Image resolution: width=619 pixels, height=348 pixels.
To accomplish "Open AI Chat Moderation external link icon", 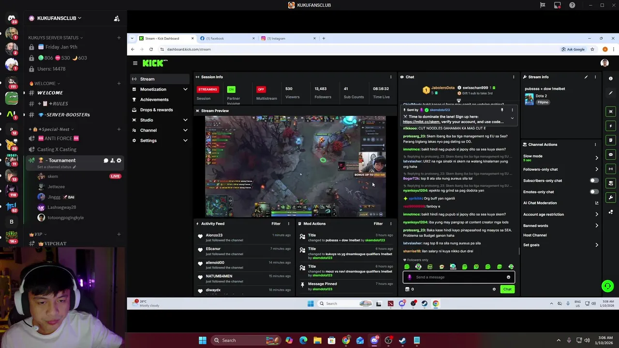I will tap(596, 203).
